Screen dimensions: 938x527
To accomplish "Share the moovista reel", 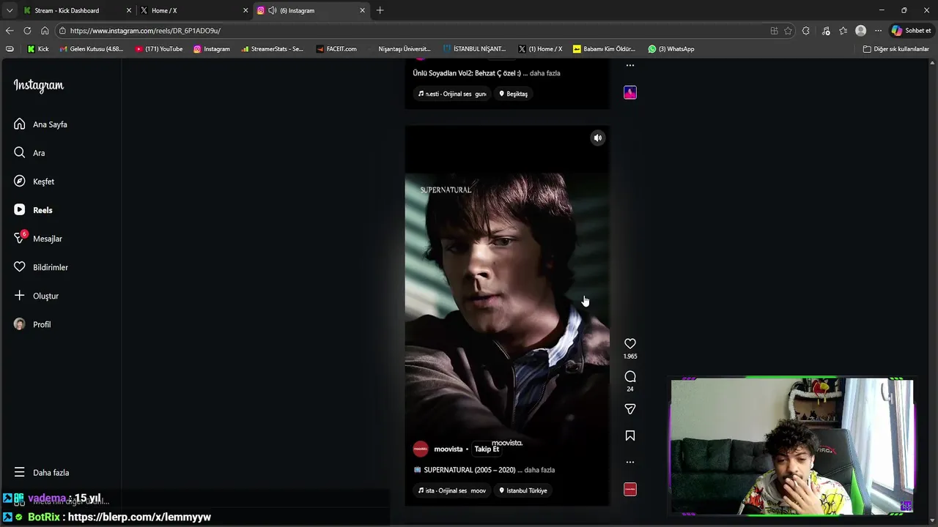I will (630, 409).
